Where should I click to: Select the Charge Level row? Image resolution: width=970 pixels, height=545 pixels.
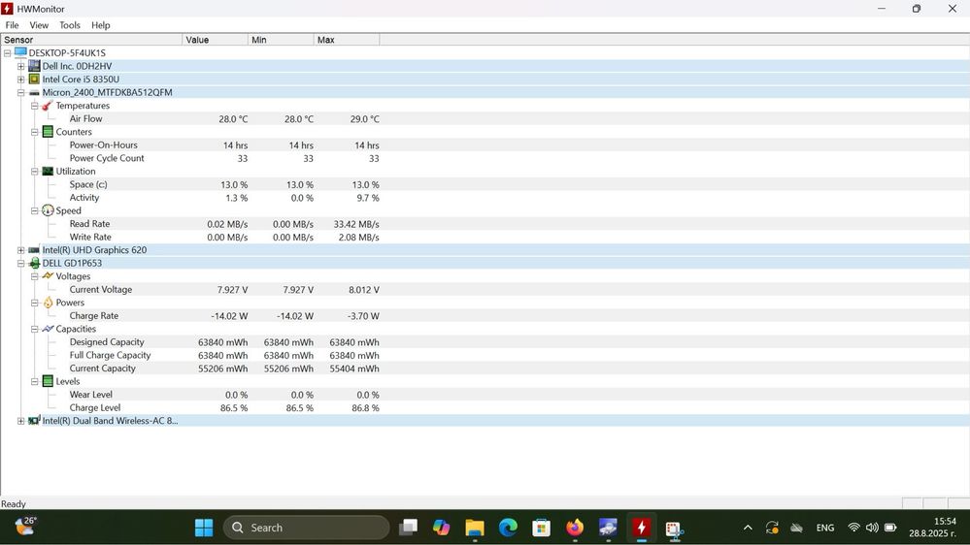pyautogui.click(x=485, y=408)
